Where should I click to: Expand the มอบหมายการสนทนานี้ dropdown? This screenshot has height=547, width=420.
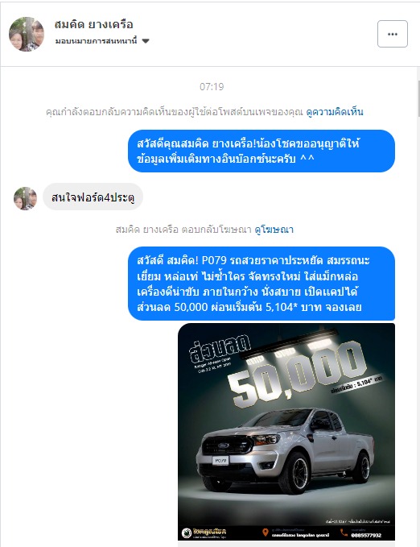102,41
